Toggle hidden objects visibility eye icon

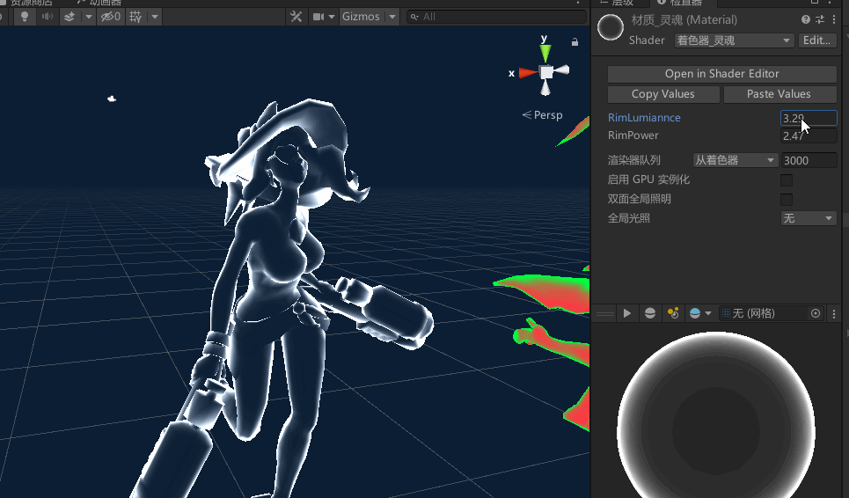[111, 17]
